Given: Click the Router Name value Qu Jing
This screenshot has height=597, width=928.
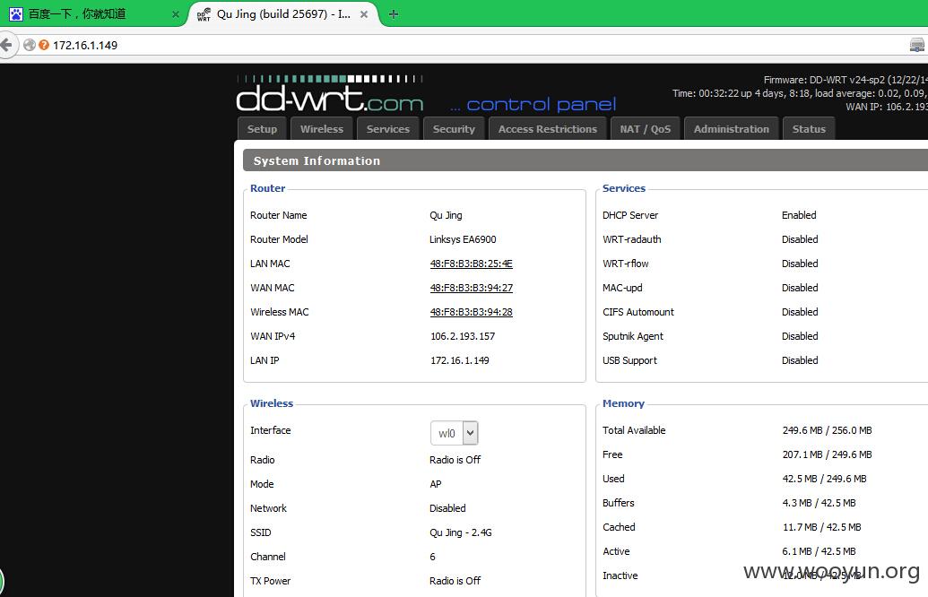Looking at the screenshot, I should pyautogui.click(x=446, y=215).
